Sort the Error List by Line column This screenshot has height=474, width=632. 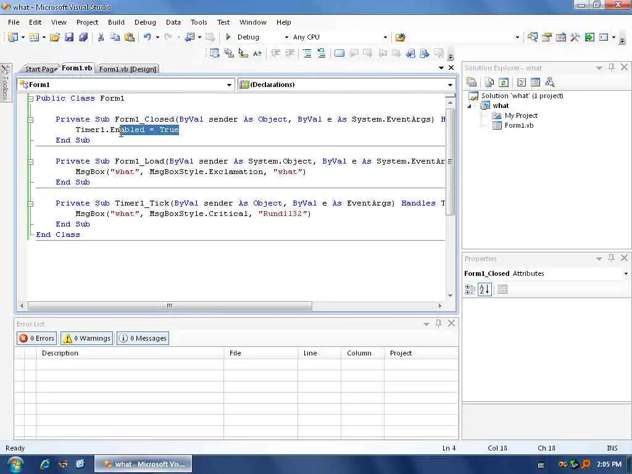pos(319,353)
